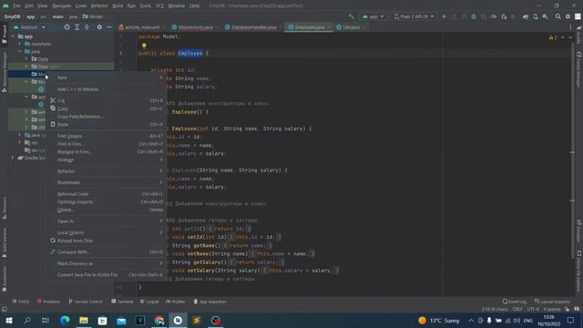583x328 pixels.
Task: Open Microsoft Edge from taskbar
Action: (x=65, y=320)
